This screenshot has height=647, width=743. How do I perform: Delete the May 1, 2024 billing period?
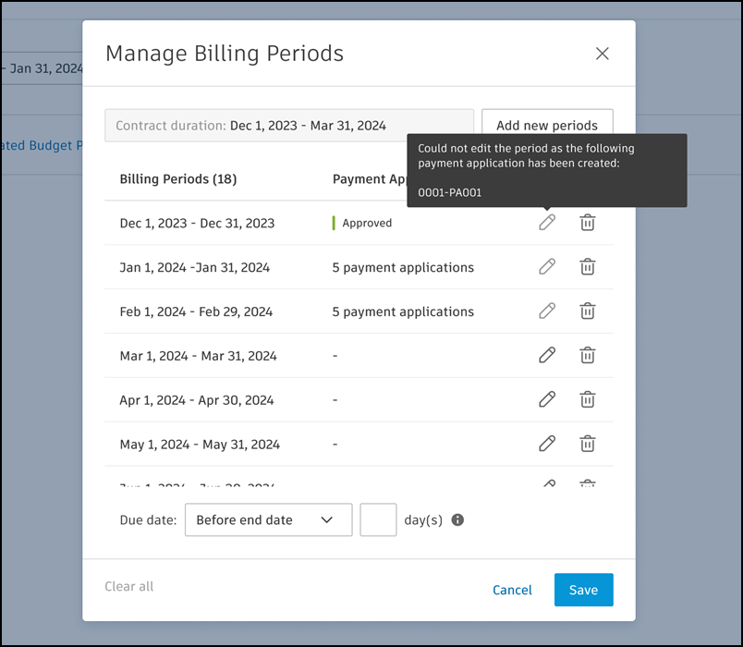(587, 444)
